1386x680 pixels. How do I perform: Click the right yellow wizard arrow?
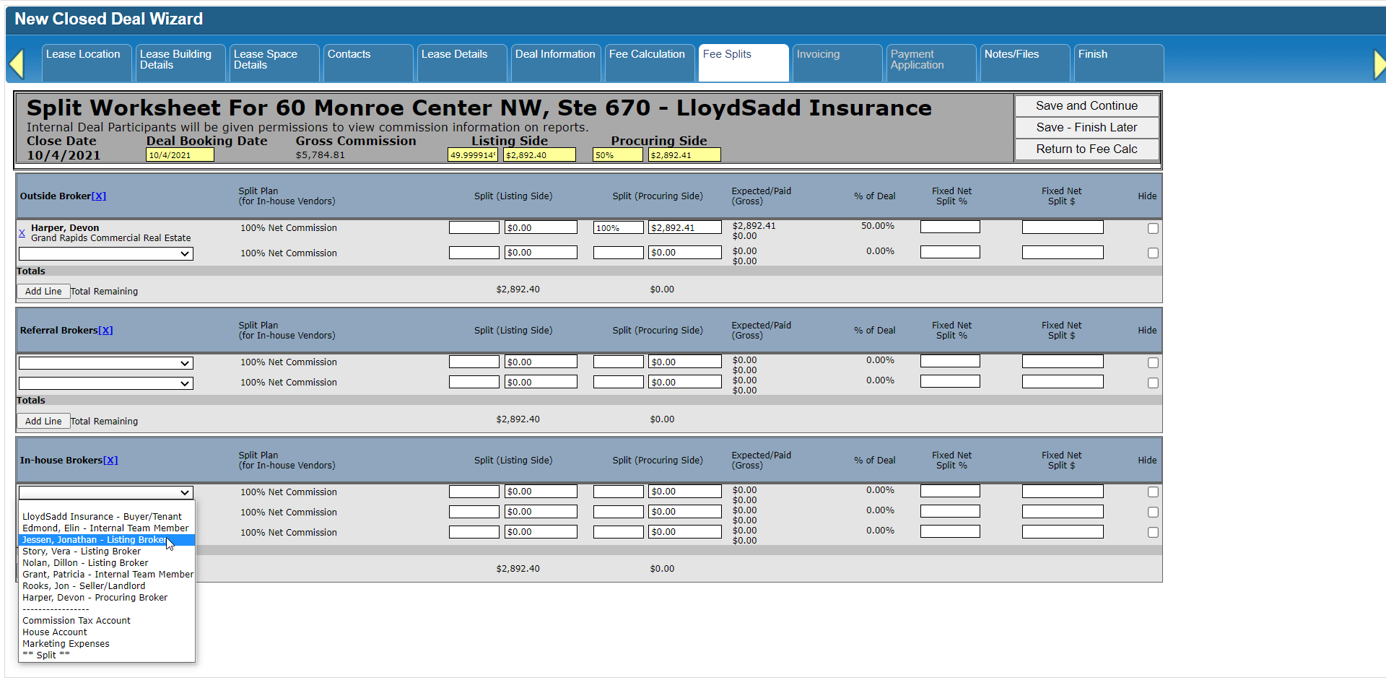(x=1380, y=64)
